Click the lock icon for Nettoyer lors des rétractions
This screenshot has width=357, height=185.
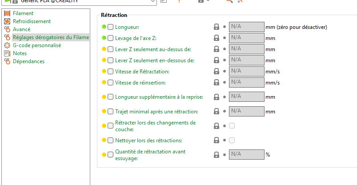click(217, 140)
